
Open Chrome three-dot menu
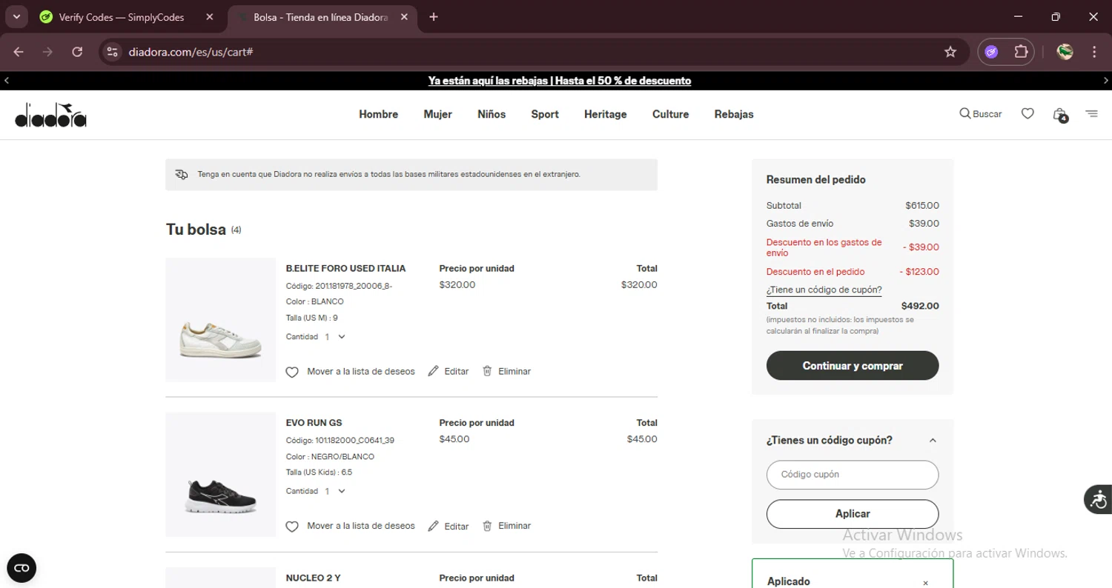coord(1094,52)
